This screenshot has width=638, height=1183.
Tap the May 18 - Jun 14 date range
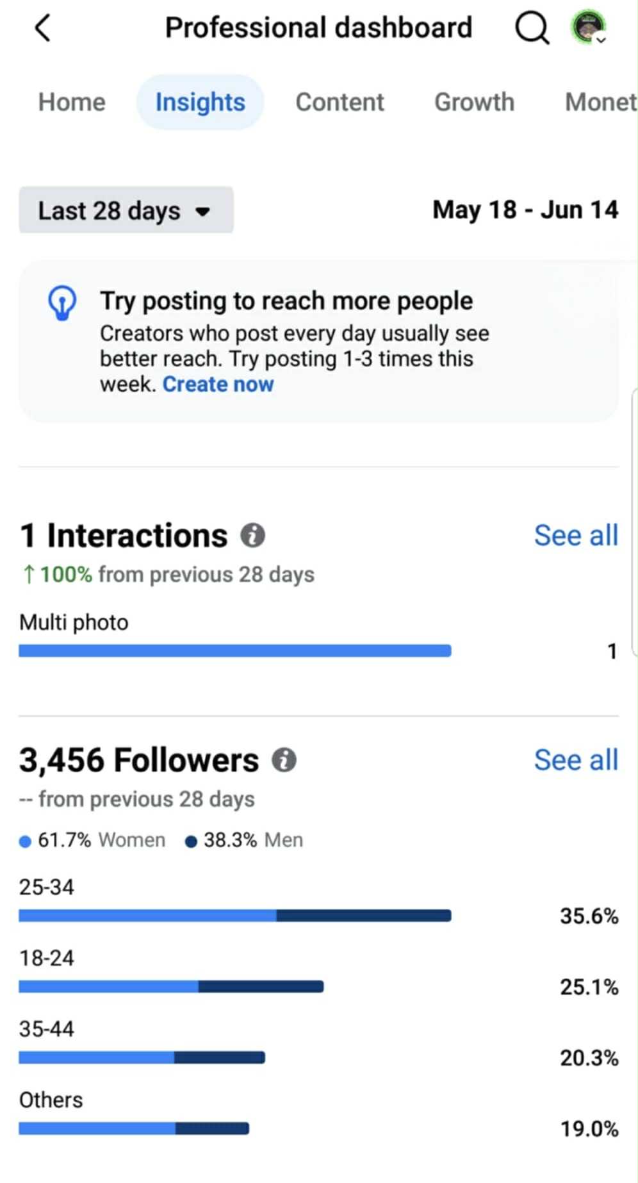(525, 210)
